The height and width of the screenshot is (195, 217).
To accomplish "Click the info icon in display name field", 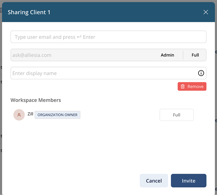I will pos(201,73).
